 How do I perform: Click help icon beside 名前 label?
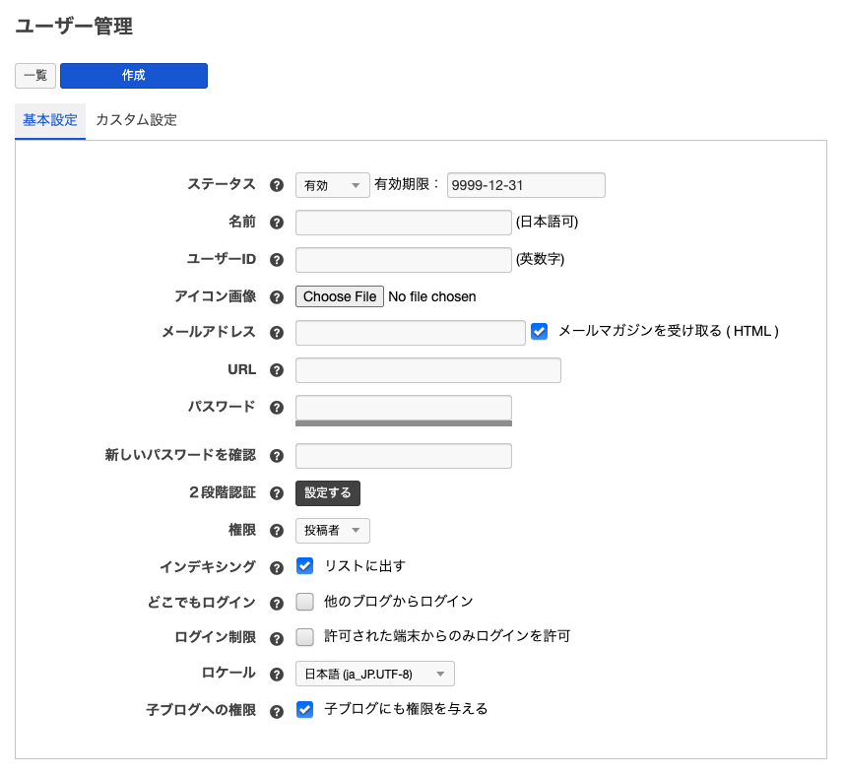(x=277, y=223)
